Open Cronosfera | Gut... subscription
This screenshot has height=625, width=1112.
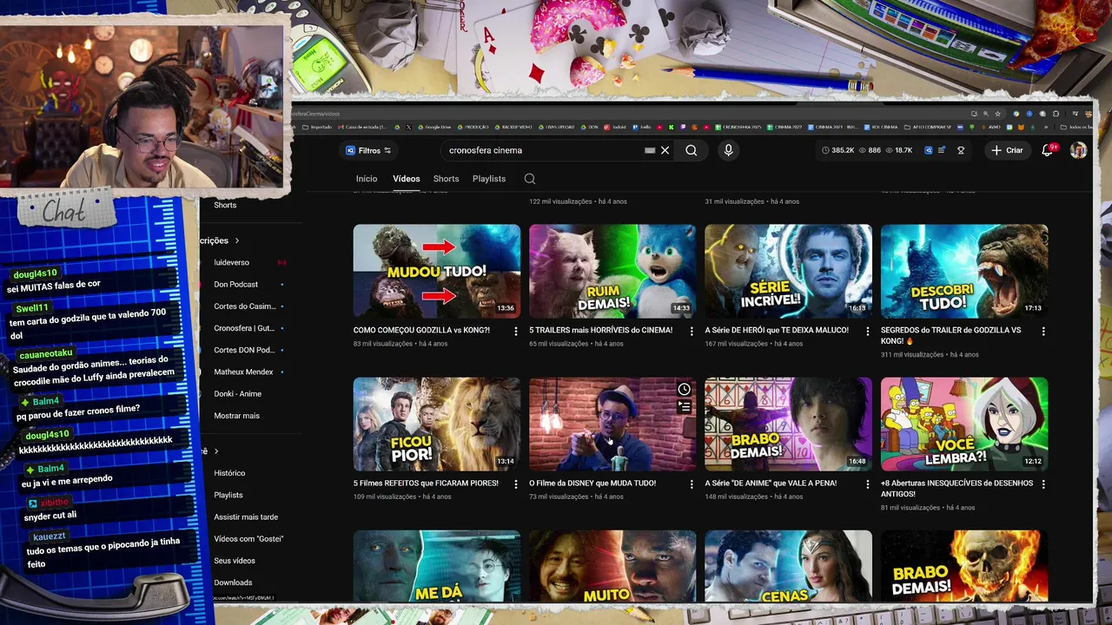(x=244, y=328)
